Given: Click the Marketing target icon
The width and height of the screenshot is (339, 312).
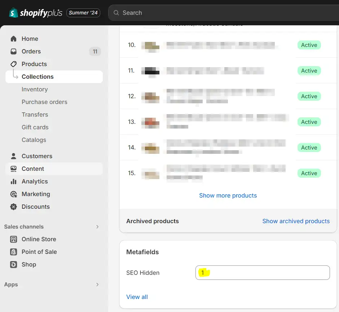Looking at the screenshot, I should (x=14, y=194).
